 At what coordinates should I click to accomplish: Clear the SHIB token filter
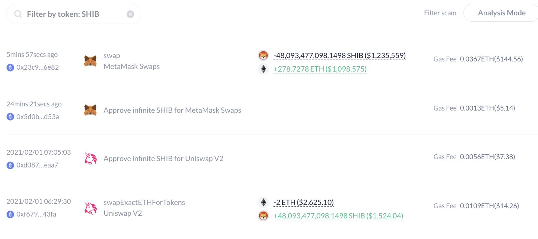130,14
